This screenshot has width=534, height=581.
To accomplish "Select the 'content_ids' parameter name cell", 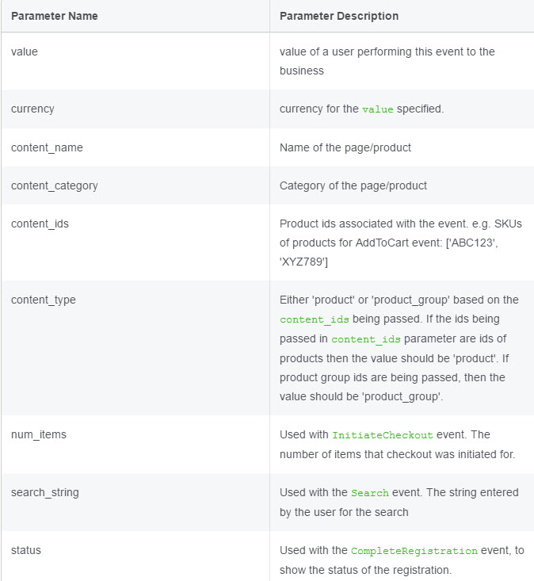I will tap(135, 243).
